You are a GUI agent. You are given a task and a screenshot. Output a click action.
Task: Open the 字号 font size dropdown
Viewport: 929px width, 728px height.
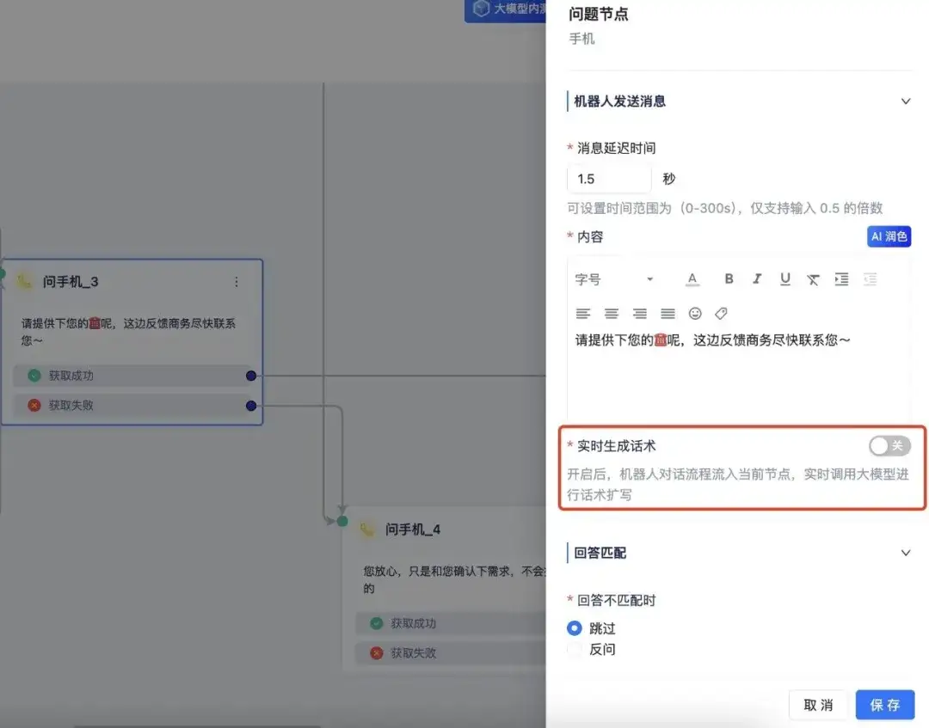click(614, 279)
